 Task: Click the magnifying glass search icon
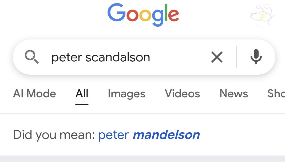(x=32, y=57)
